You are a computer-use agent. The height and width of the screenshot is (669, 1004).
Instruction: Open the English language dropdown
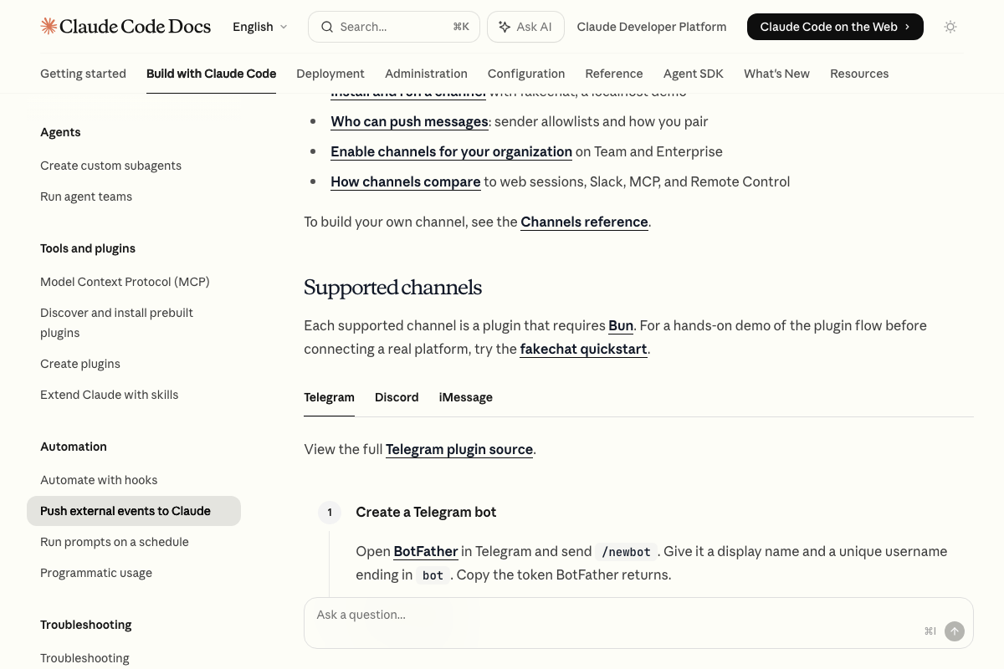260,27
